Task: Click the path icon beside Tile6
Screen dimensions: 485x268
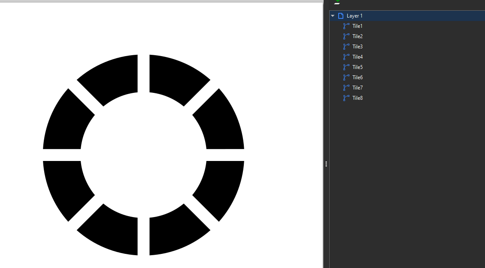Action: (346, 77)
